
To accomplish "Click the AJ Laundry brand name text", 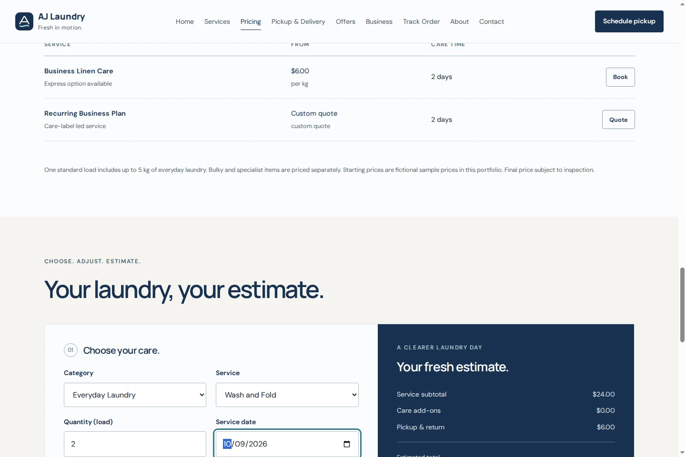I will click(x=61, y=17).
